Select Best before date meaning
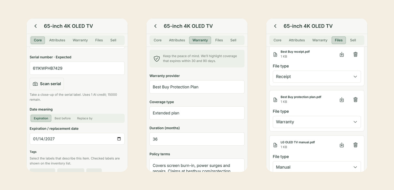Image resolution: width=394 pixels, height=190 pixels. coord(62,118)
